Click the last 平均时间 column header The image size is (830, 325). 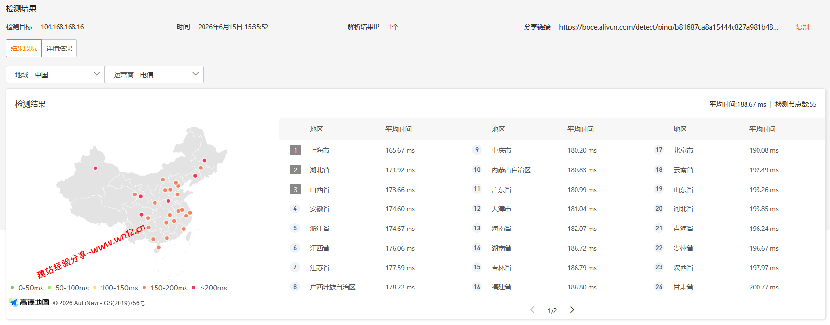point(762,129)
